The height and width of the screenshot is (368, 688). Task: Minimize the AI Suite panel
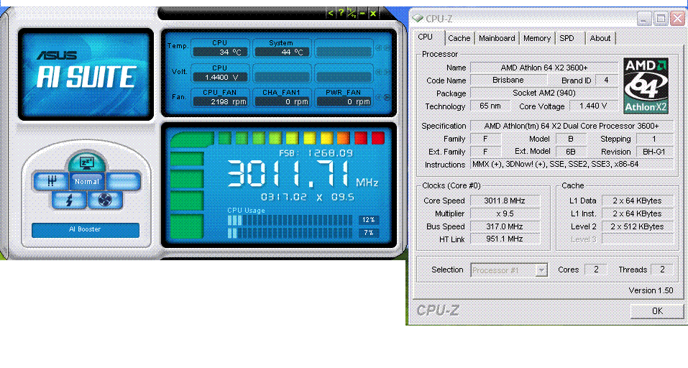[x=362, y=13]
